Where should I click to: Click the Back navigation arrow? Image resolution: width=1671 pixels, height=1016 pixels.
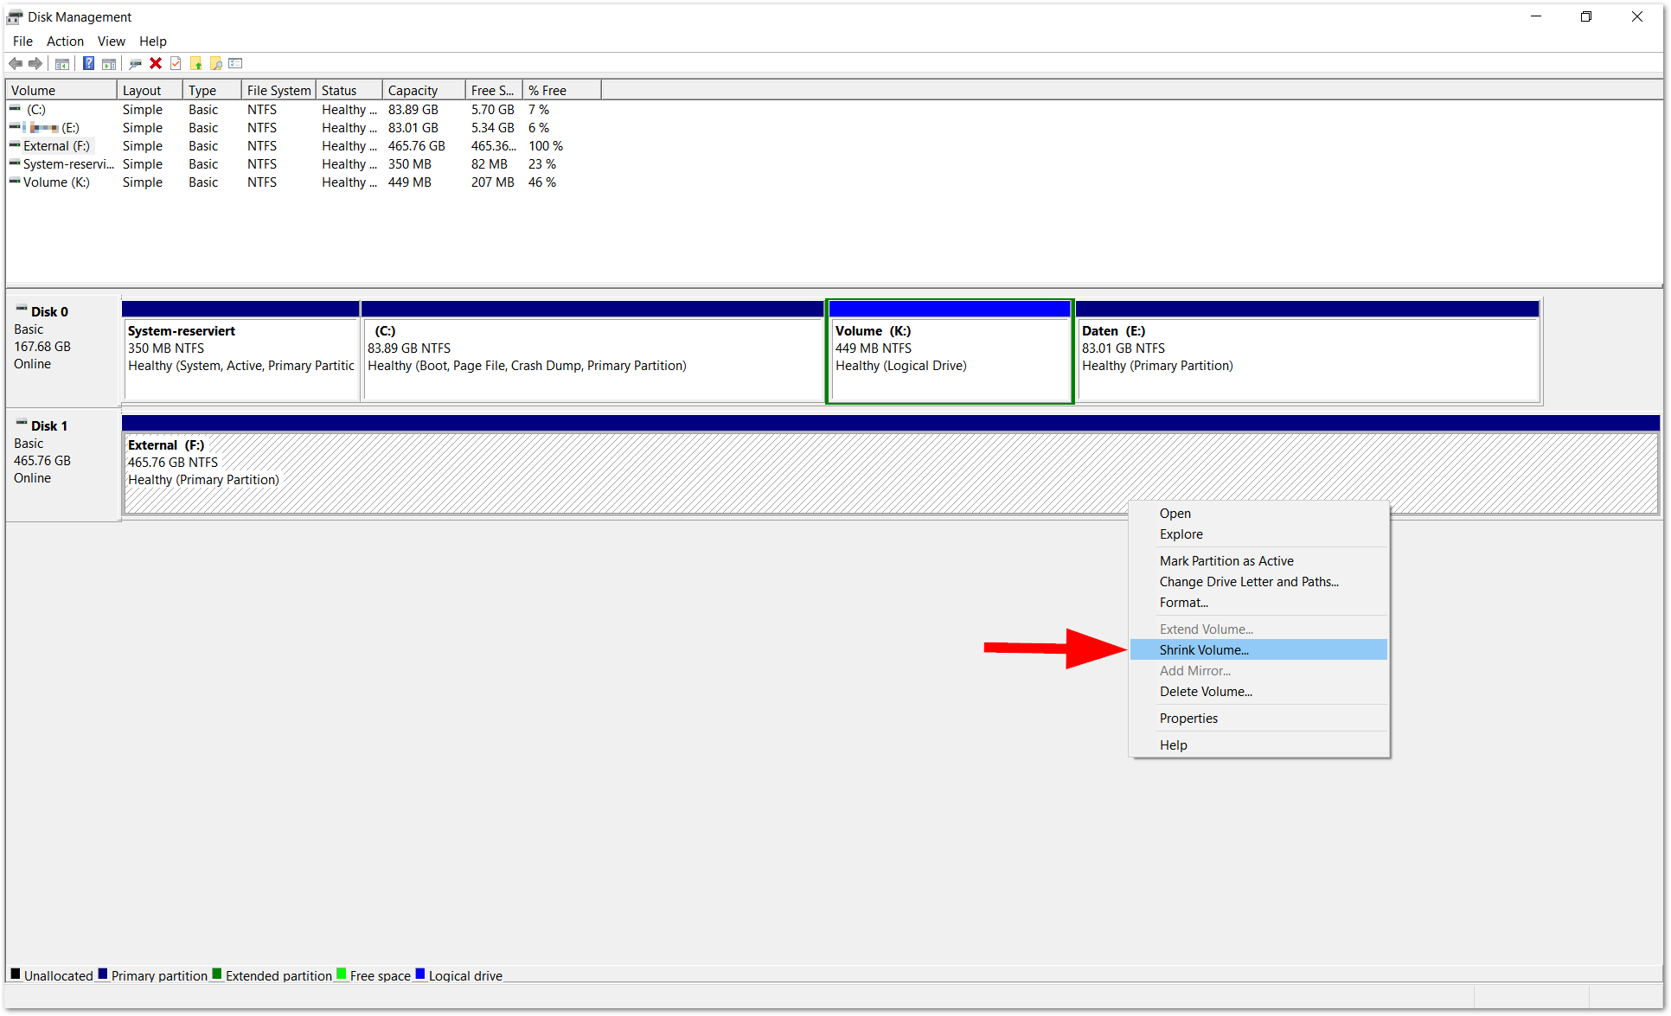[16, 63]
